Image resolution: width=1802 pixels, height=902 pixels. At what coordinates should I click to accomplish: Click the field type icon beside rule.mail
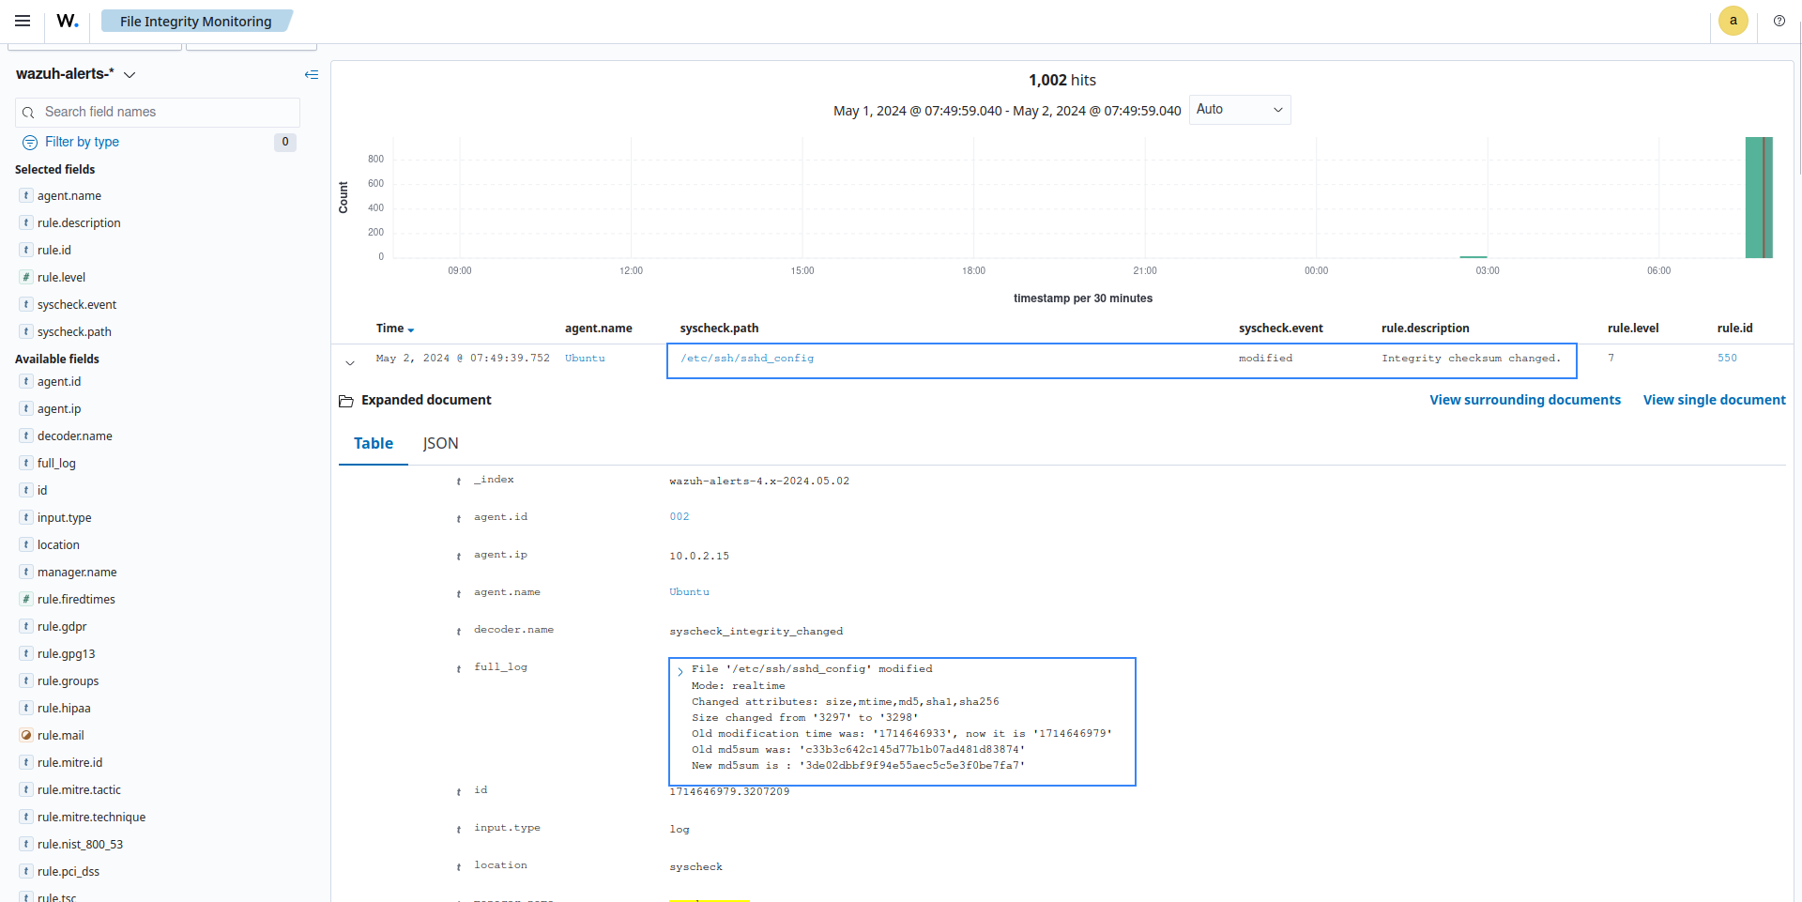(x=25, y=735)
